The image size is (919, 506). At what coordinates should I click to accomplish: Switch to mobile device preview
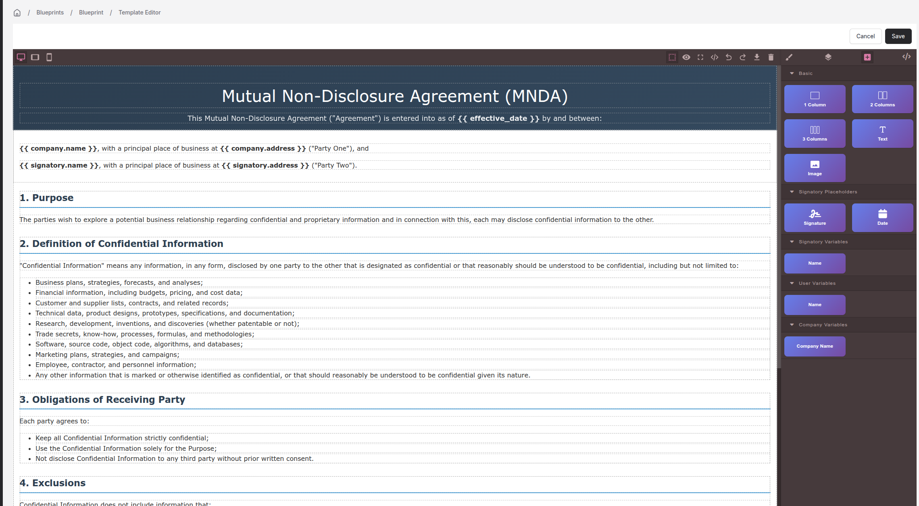(49, 57)
